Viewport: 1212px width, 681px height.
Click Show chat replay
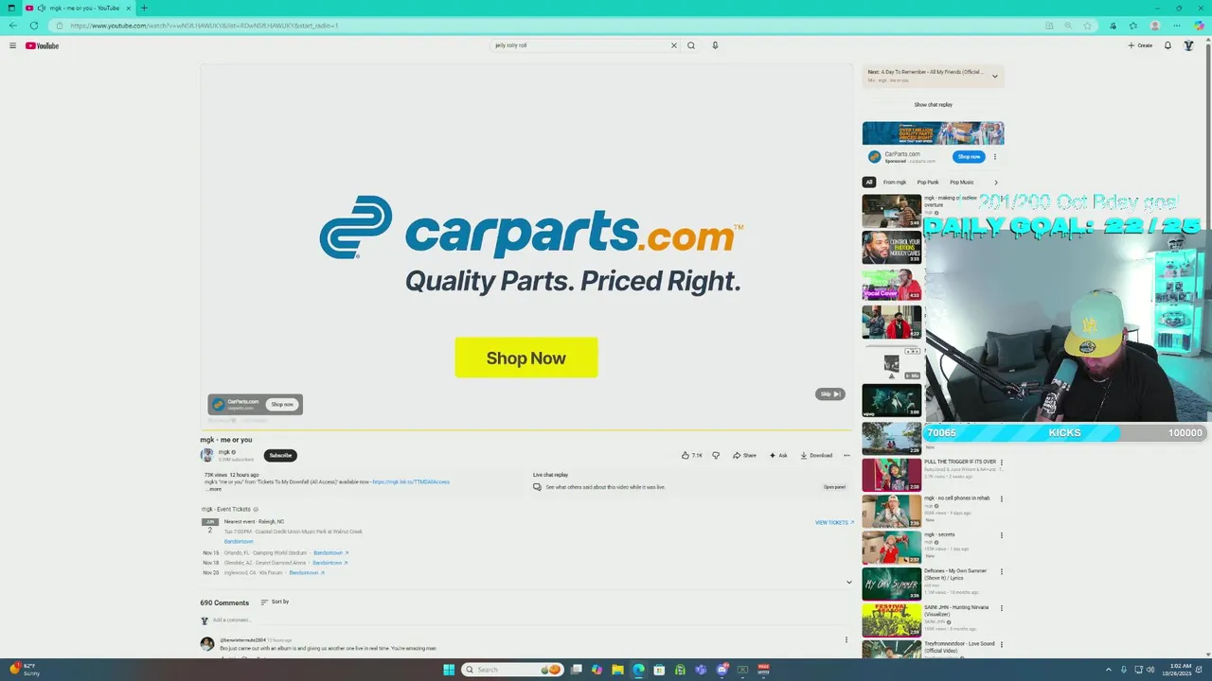click(933, 105)
